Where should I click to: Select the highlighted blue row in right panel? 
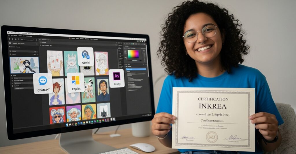(x=136, y=69)
